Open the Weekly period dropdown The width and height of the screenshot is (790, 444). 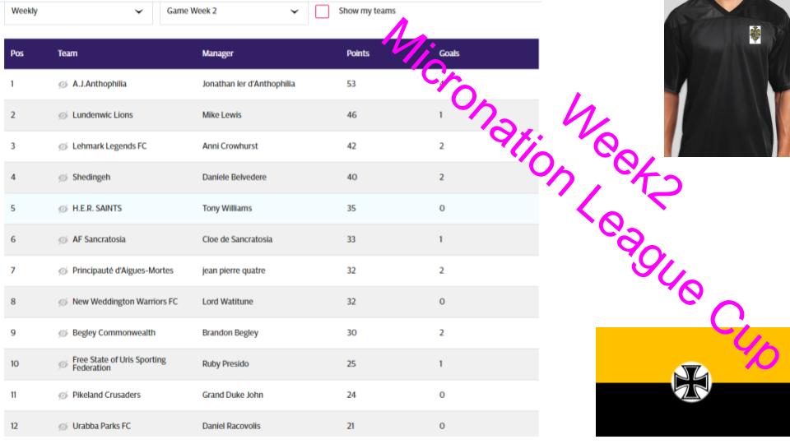click(78, 11)
